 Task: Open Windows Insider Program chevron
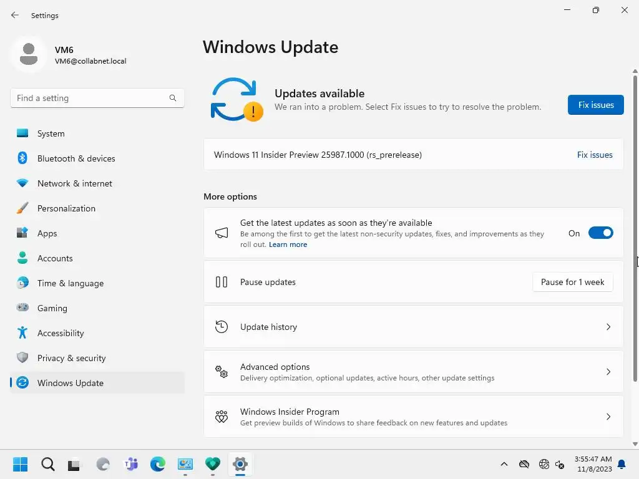[x=608, y=416]
